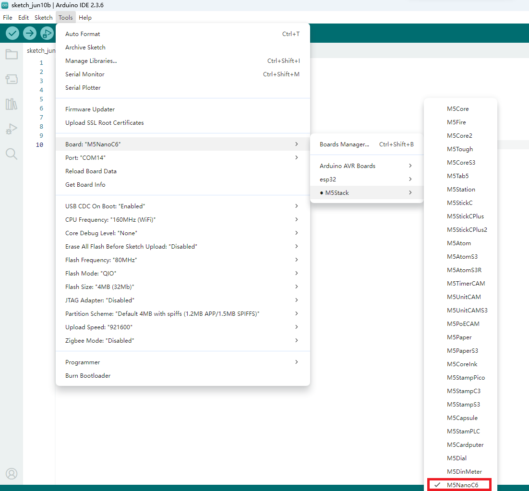Expand the M5Stack boards submenu
Viewport: 529px width, 491px height.
pyautogui.click(x=367, y=193)
